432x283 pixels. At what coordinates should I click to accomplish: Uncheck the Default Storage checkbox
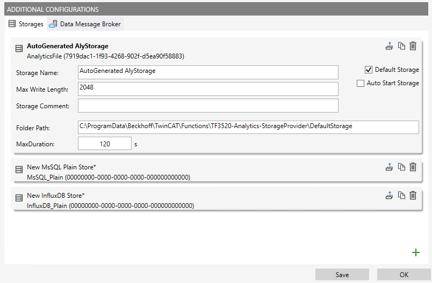pos(369,70)
